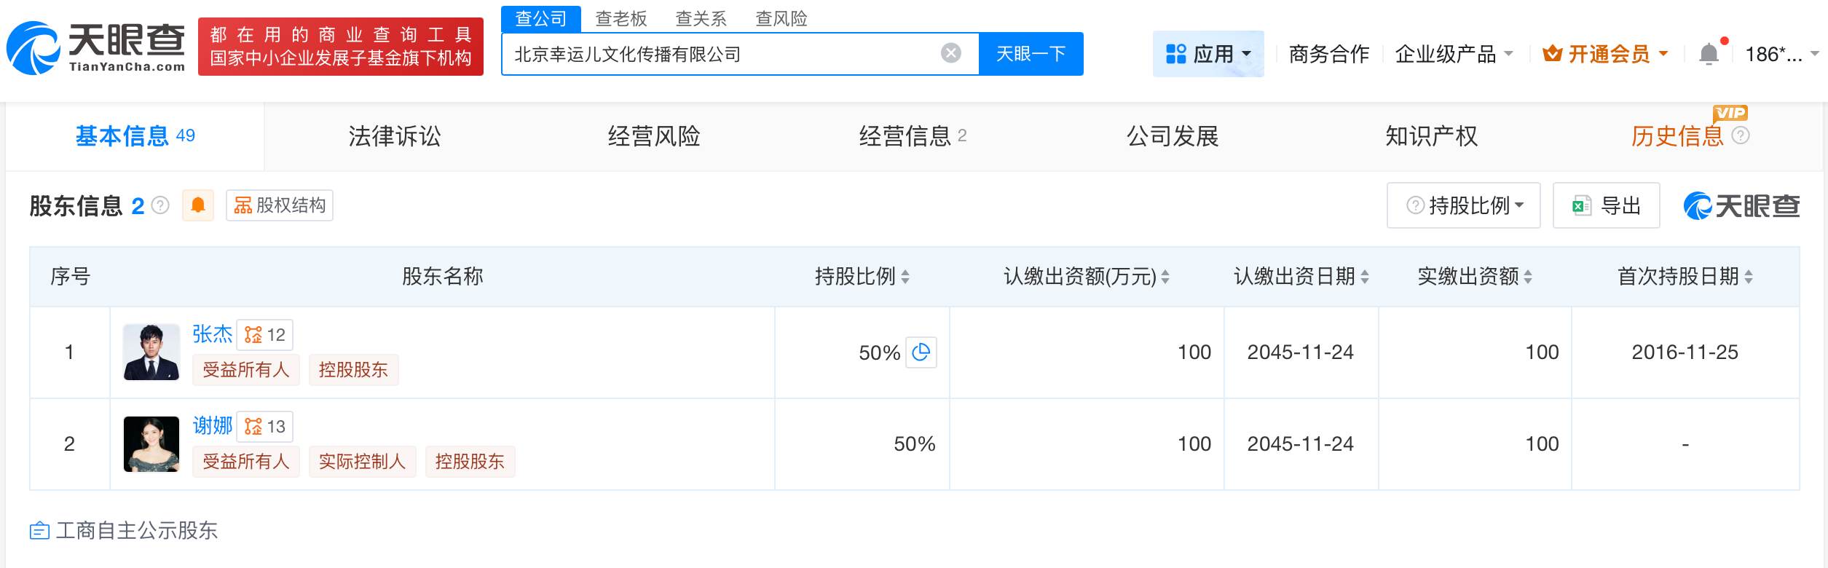Click the orange shareholder alert bell

pos(197,205)
